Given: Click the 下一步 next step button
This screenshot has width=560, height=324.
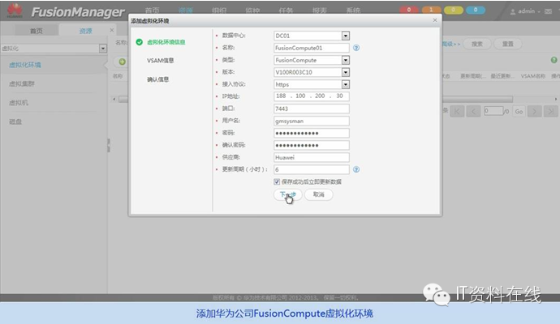Looking at the screenshot, I should pos(288,194).
